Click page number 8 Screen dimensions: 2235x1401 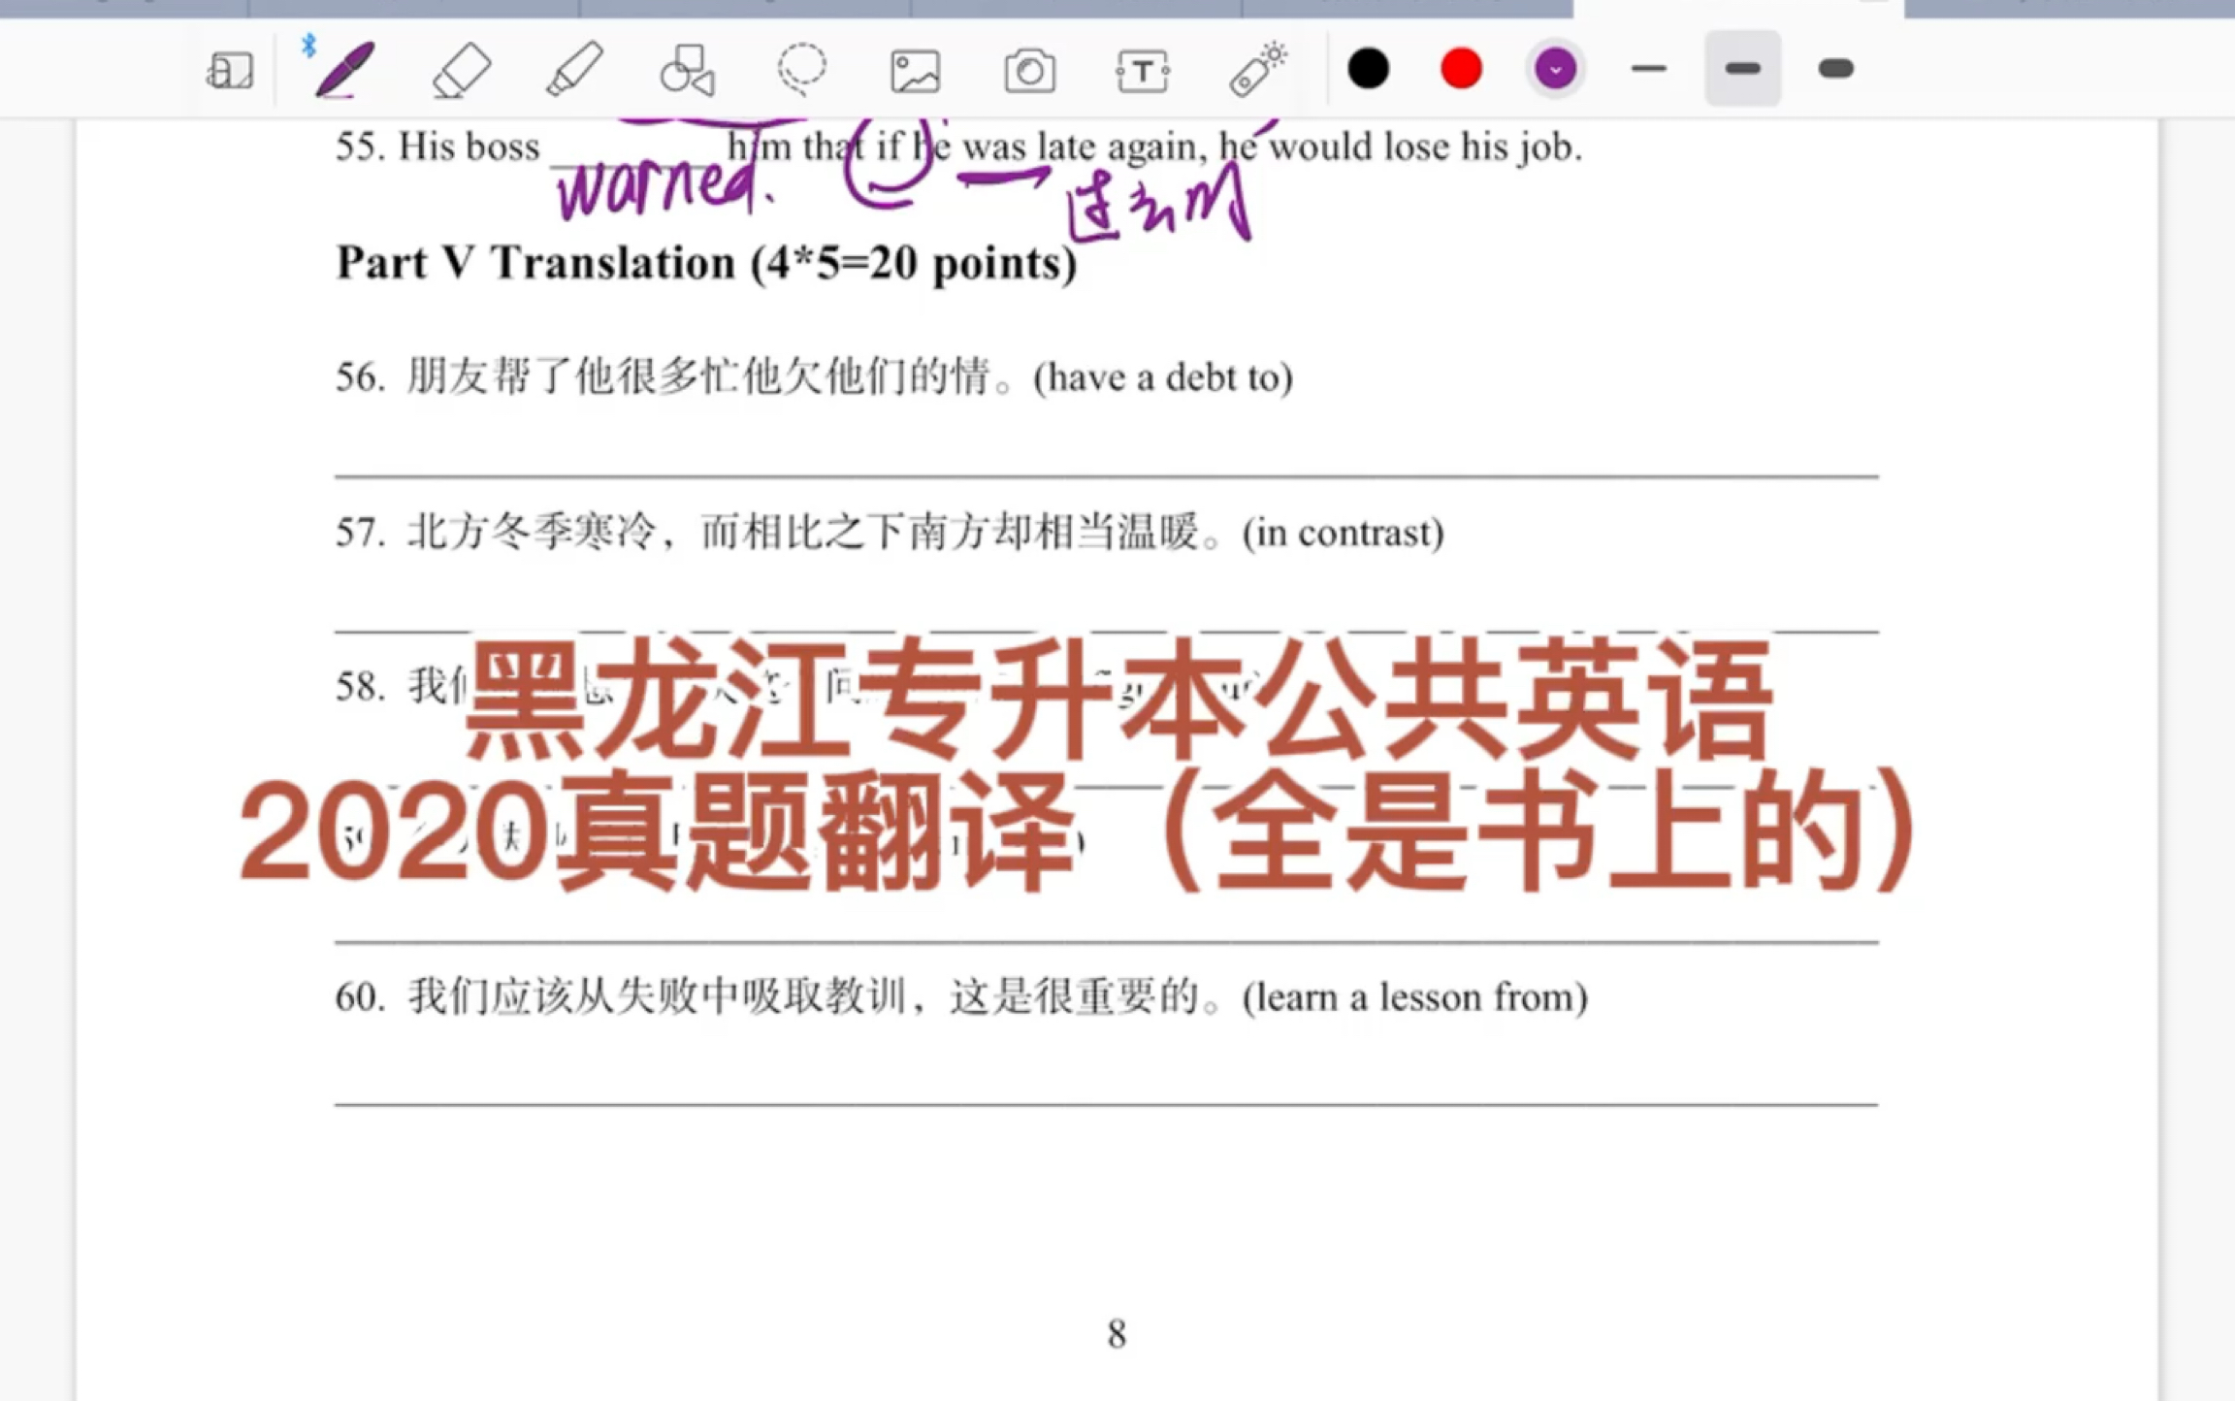[1117, 1334]
